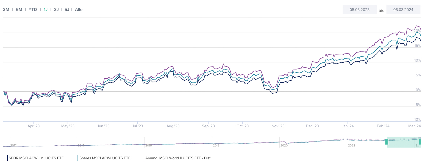Viewport: 425px width, 164px height.
Task: Select the 6M time range
Action: tap(19, 9)
